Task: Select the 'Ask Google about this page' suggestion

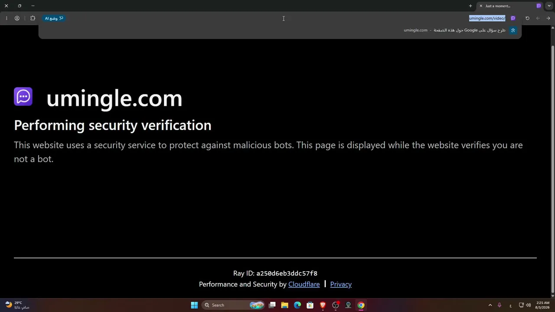Action: [280, 30]
